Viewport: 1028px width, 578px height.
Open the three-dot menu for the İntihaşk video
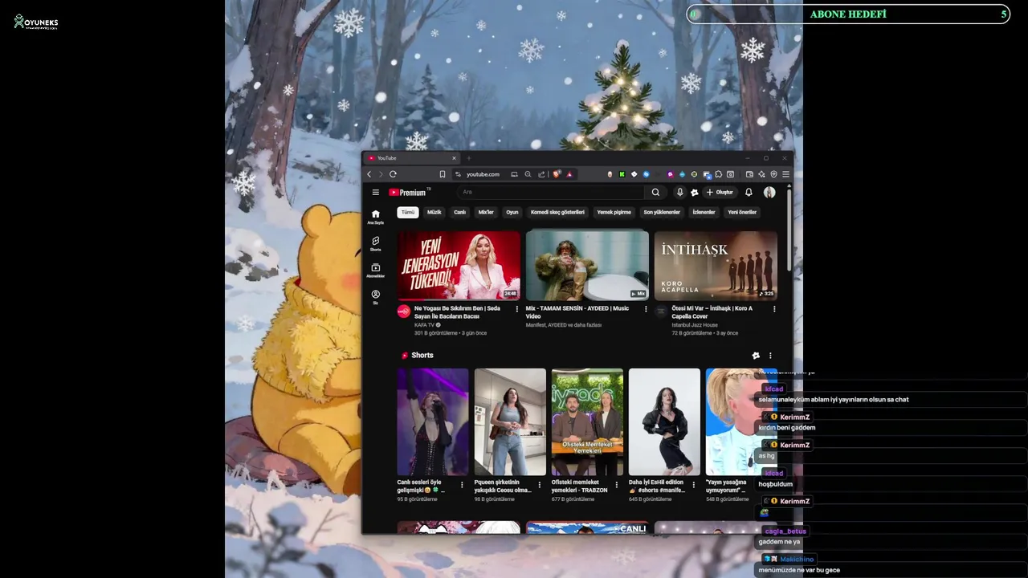coord(774,309)
